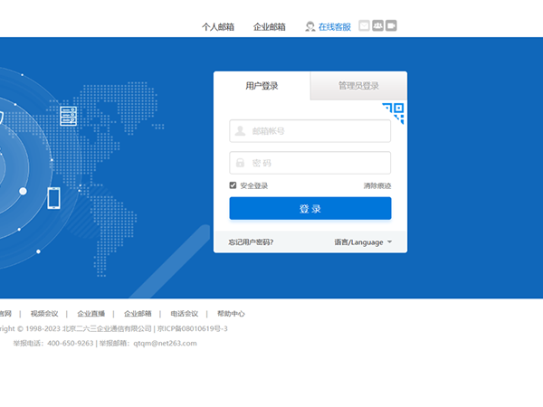543x407 pixels.
Task: Expand the 语言/Language dropdown
Action: pyautogui.click(x=363, y=242)
